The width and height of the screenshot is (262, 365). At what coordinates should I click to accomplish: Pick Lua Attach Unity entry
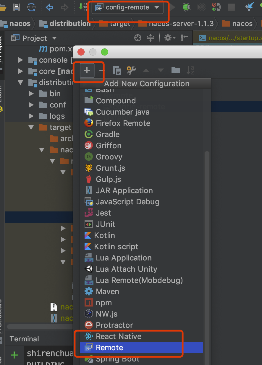(x=141, y=269)
